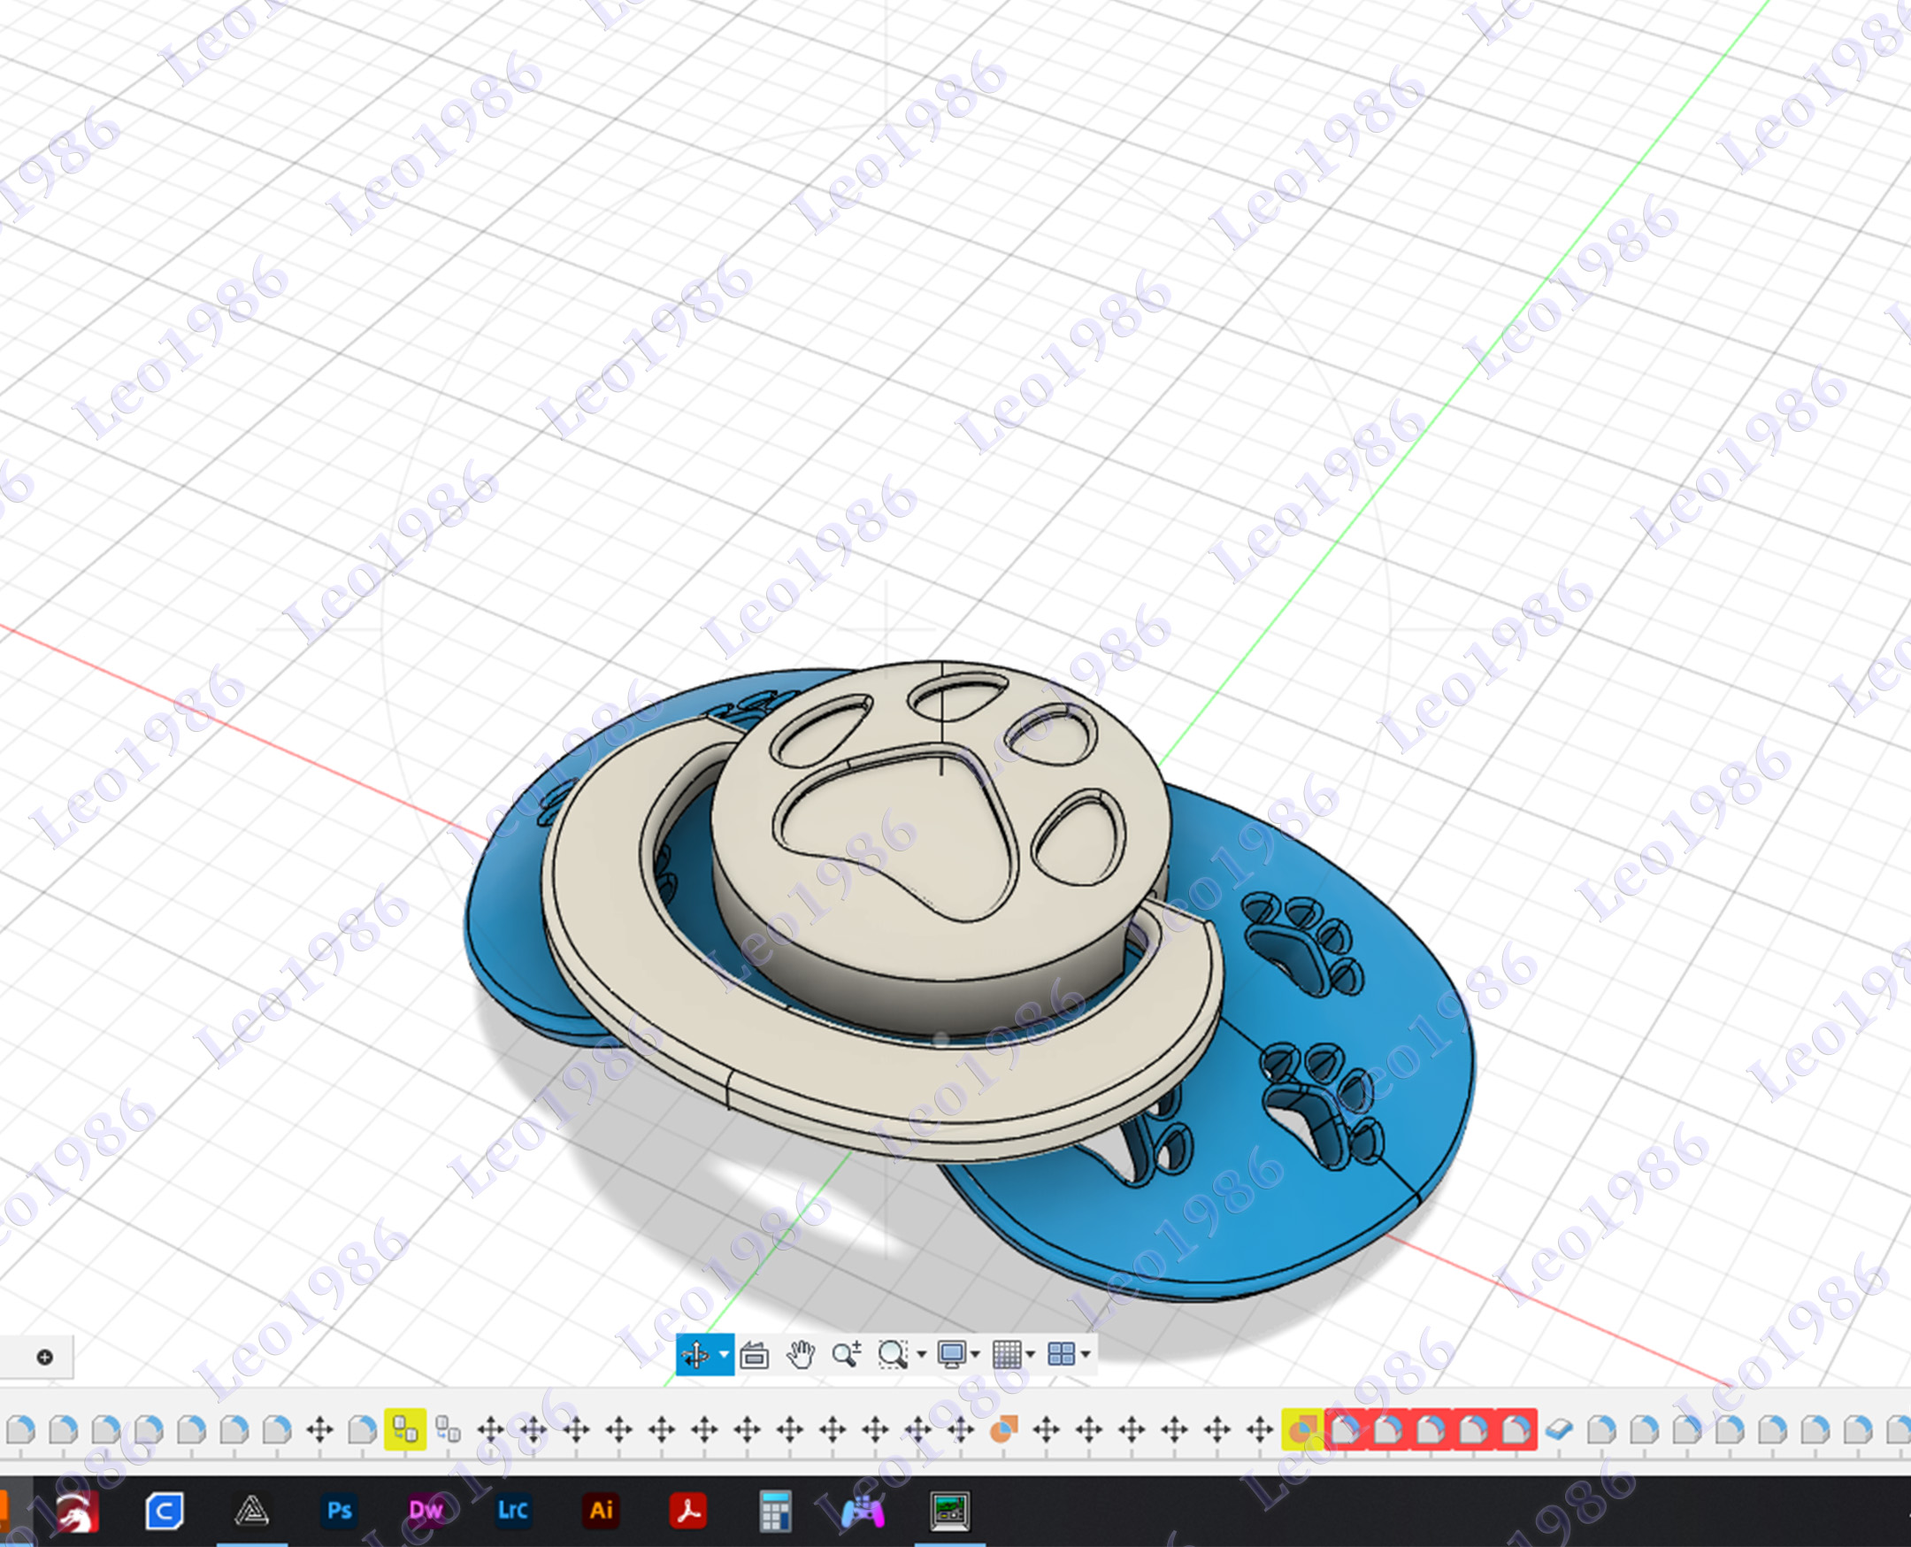1911x1547 pixels.
Task: Open Illustrator from the taskbar
Action: pos(601,1511)
